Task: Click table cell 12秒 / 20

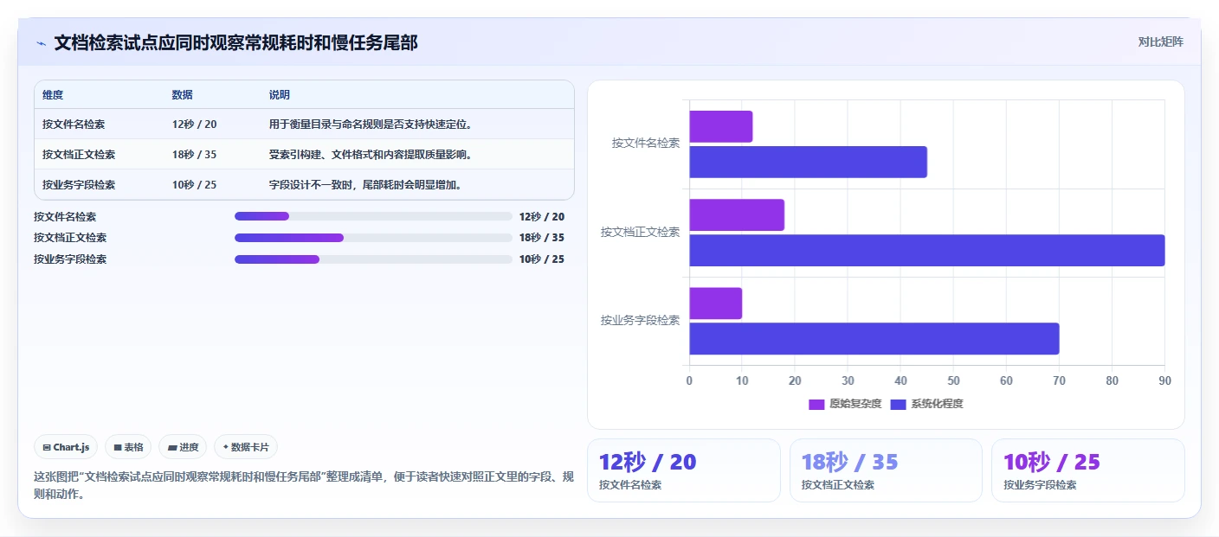Action: point(195,125)
